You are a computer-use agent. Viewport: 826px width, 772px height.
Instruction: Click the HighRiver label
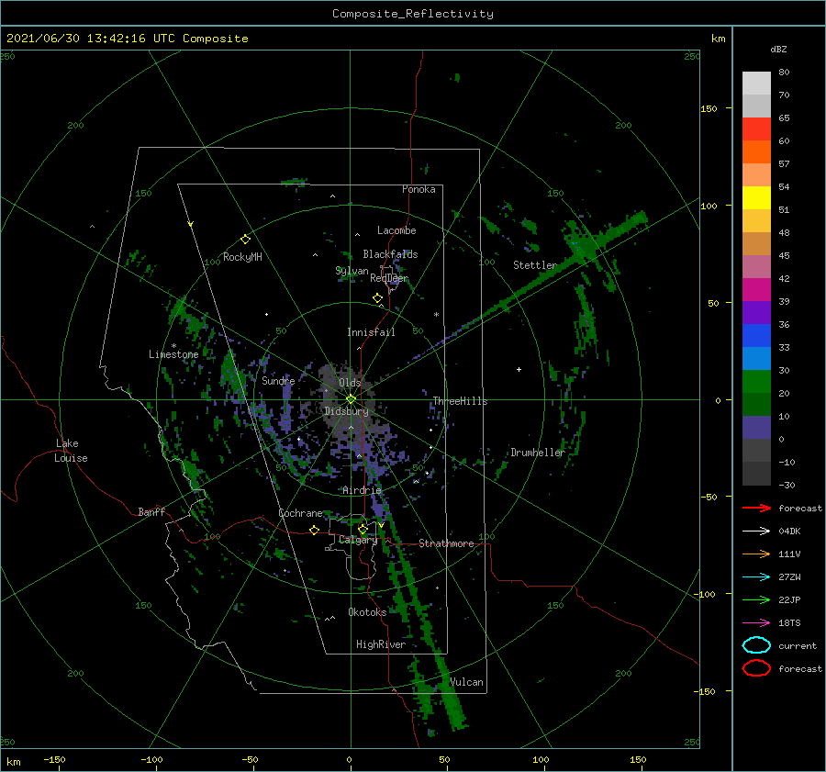pyautogui.click(x=381, y=644)
